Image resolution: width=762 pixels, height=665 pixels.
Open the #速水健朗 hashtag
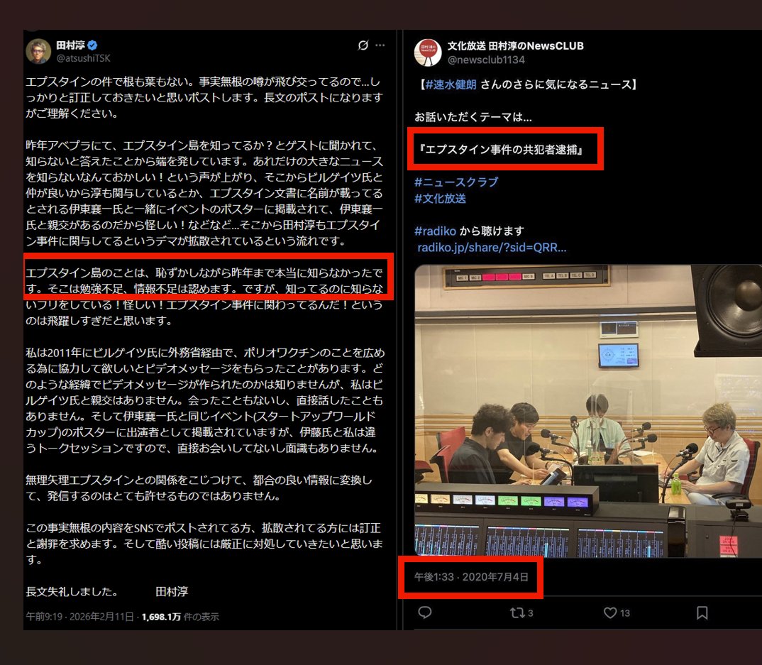click(451, 84)
